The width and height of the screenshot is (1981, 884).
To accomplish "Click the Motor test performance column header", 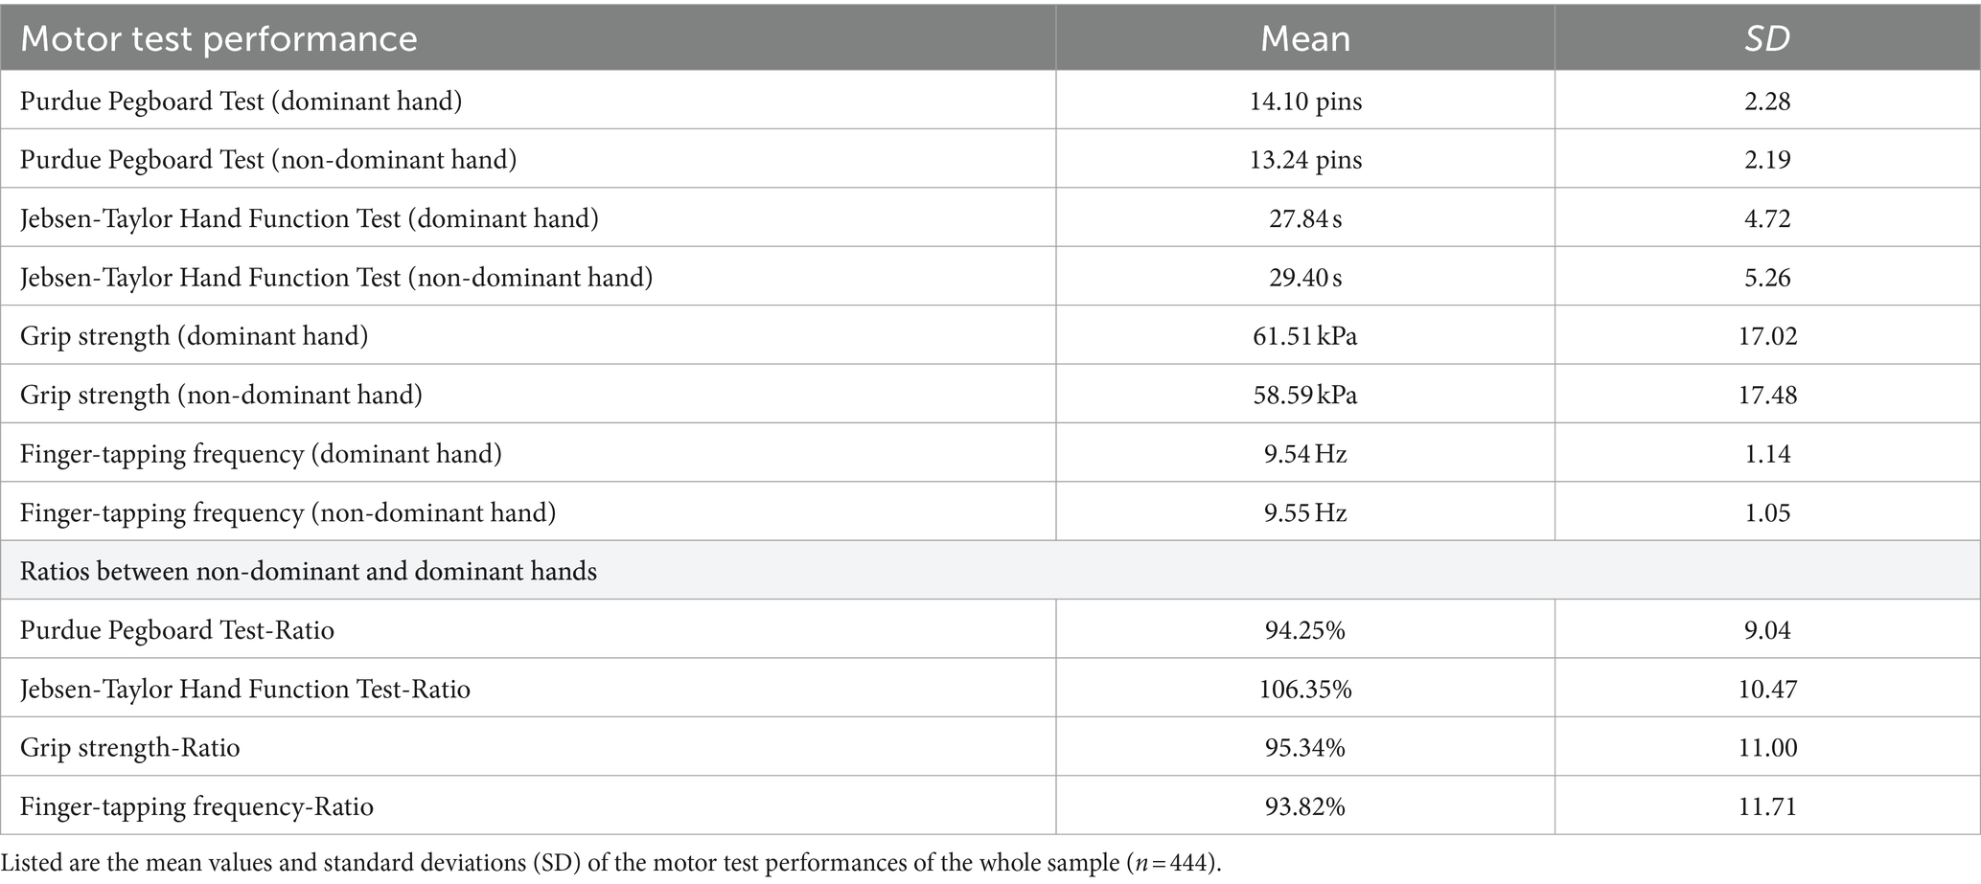I will [x=219, y=38].
